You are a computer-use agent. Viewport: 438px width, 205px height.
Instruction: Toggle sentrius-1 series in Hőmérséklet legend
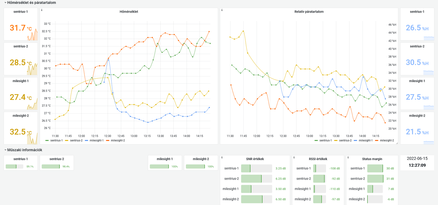pos(56,140)
